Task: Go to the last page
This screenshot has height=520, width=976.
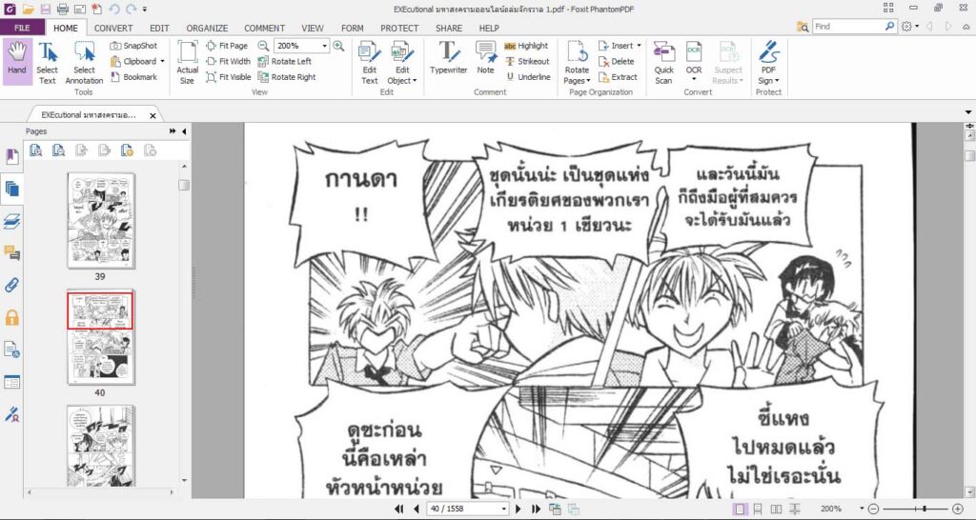Action: tap(536, 509)
